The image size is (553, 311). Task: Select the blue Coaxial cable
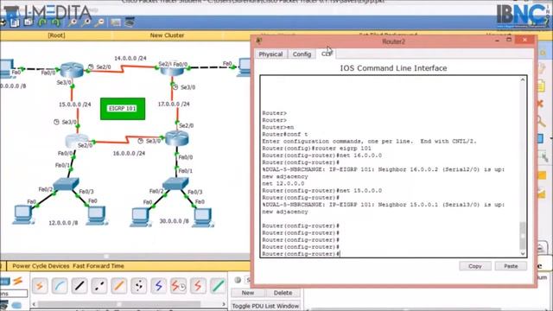coord(158,286)
